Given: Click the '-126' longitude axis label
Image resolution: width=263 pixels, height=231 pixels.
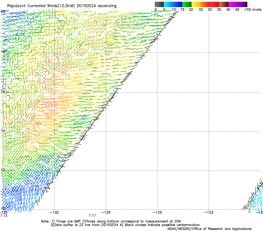Looking at the screenshot, I should pos(157,213).
